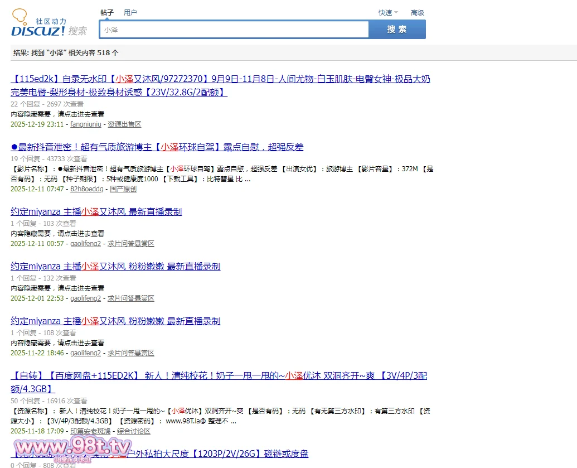
Task: Expand the 快速 dropdown
Action: 388,12
